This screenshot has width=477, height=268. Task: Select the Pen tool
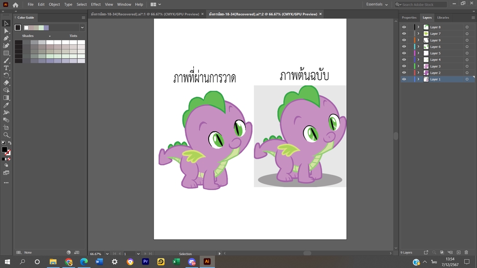coord(6,38)
